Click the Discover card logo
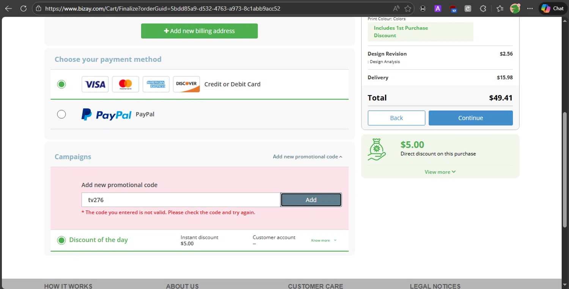569x289 pixels. coord(186,84)
